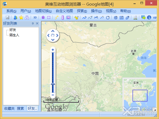The height and width of the screenshot is (119, 159).
Task: Switch to the 收藏夹 tab
Action: [9, 108]
